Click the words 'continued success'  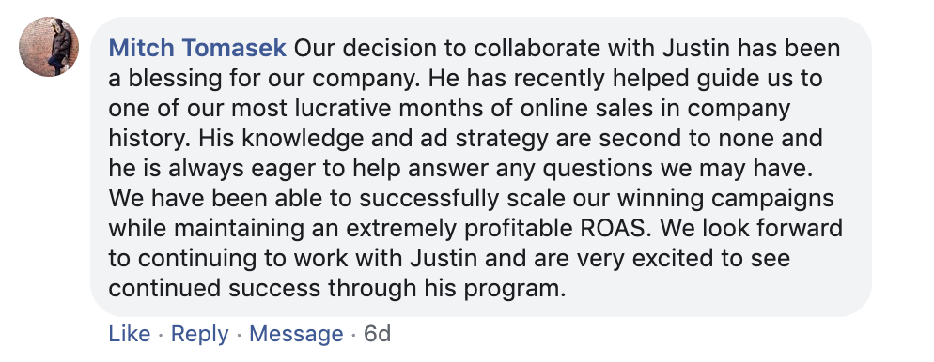(x=214, y=289)
